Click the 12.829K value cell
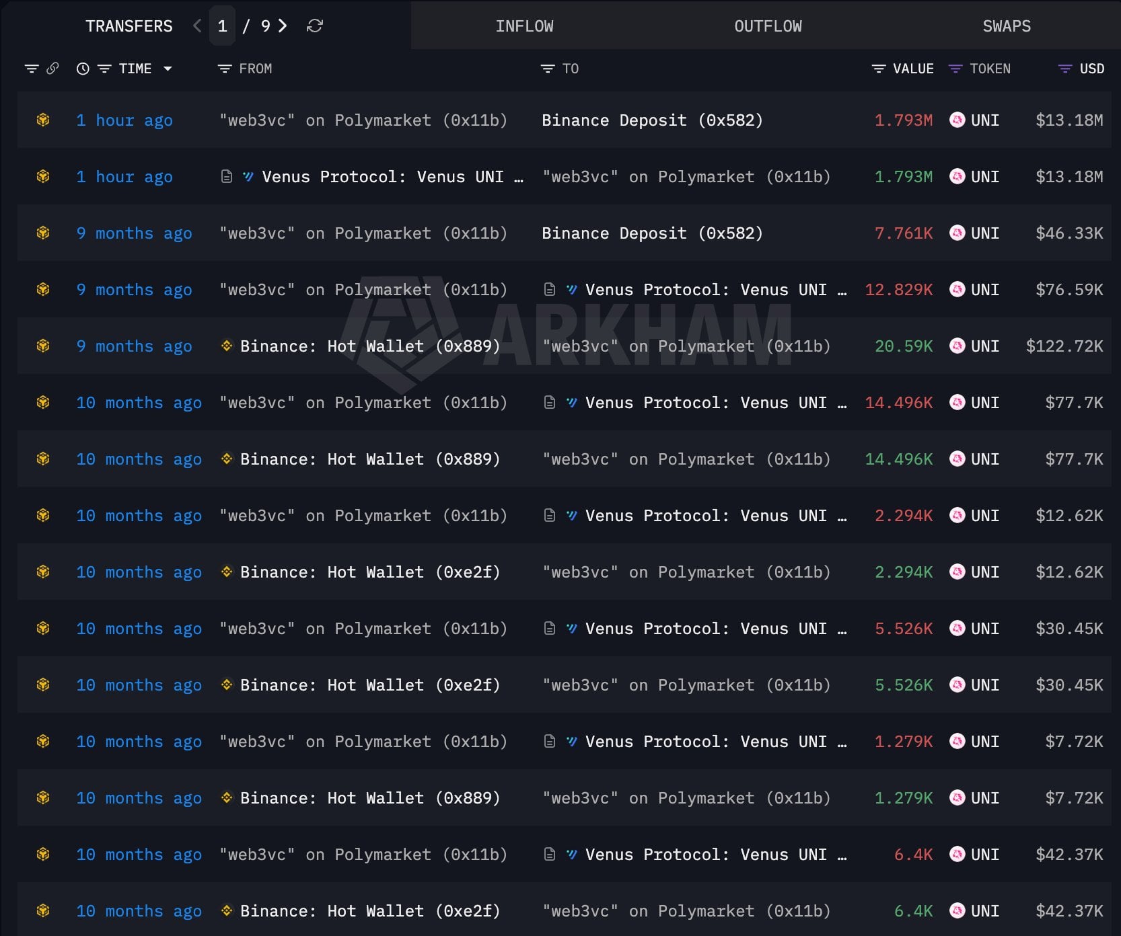1121x936 pixels. 898,289
